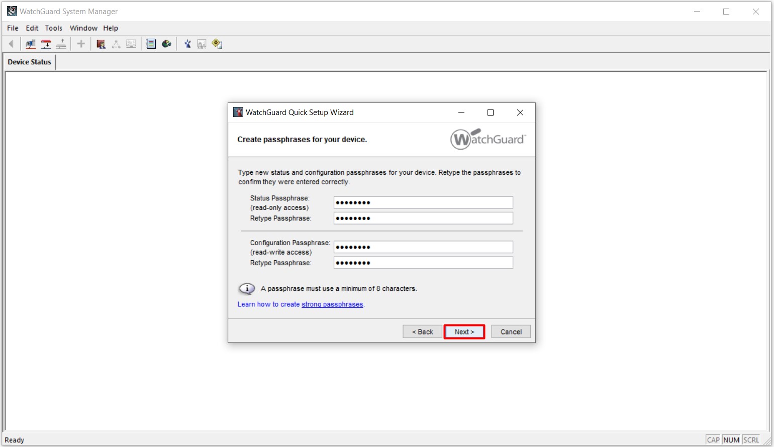The image size is (774, 447).
Task: Click the WatchGuard System Manager title icon
Action: pyautogui.click(x=12, y=11)
